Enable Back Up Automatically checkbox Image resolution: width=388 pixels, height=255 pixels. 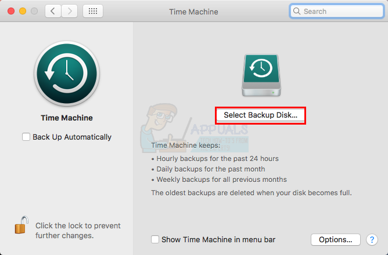(x=26, y=137)
